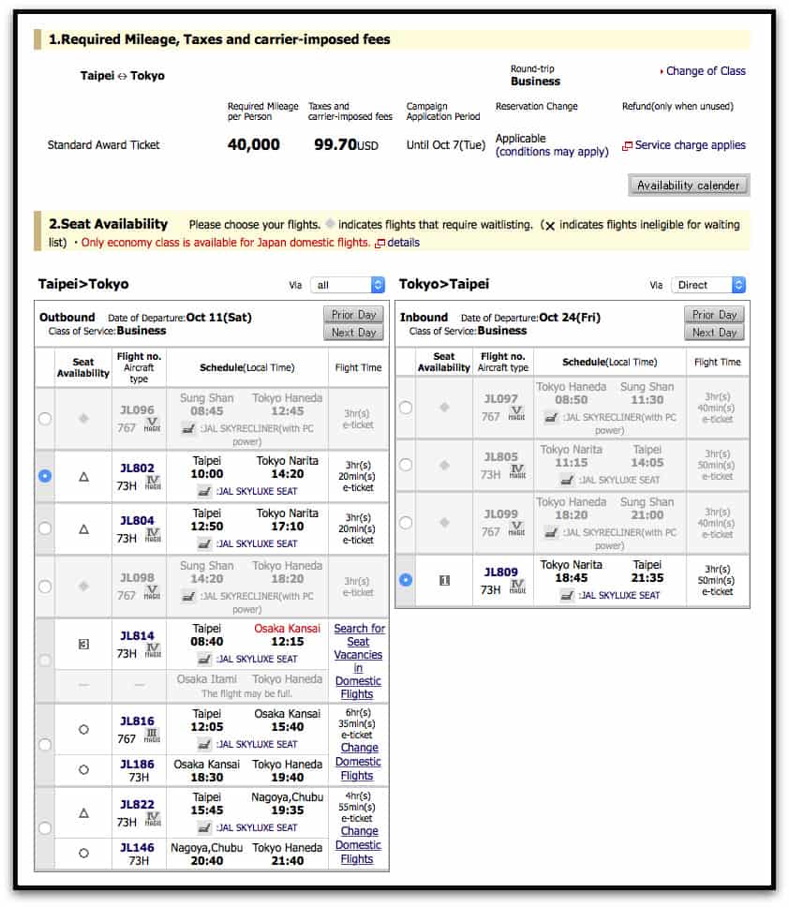The height and width of the screenshot is (907, 789).
Task: Open Change Domestic Flights link for JL816
Action: (359, 761)
